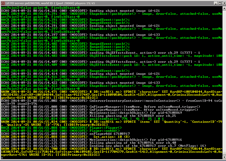Click 'After onItemMoved.trigger()' log line
Viewport: 226px width, 161px height.
click(100, 110)
